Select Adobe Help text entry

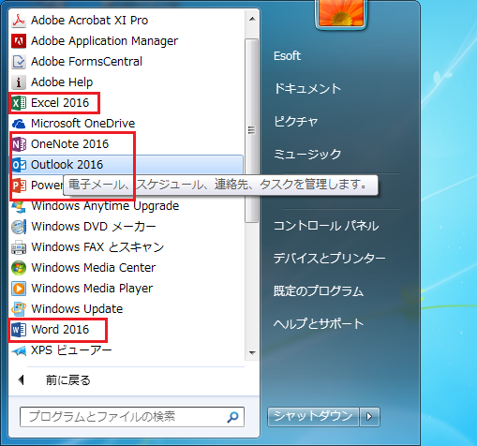pyautogui.click(x=62, y=82)
